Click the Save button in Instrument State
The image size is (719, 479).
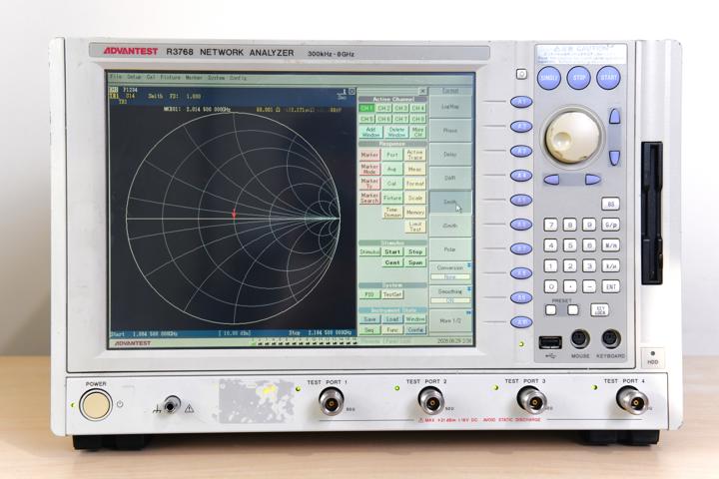point(369,319)
